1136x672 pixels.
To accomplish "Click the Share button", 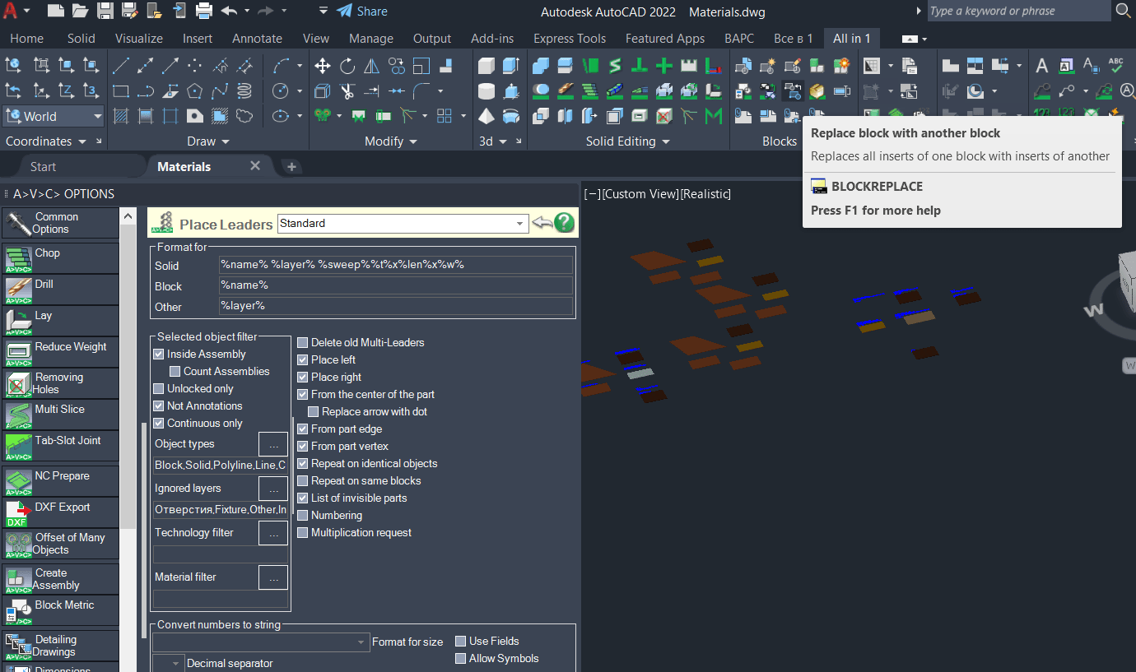I will click(x=362, y=12).
